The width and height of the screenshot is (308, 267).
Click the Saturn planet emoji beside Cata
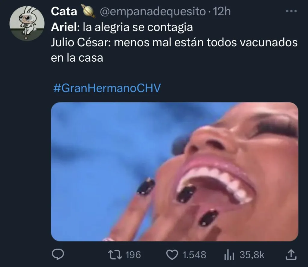pos(89,12)
